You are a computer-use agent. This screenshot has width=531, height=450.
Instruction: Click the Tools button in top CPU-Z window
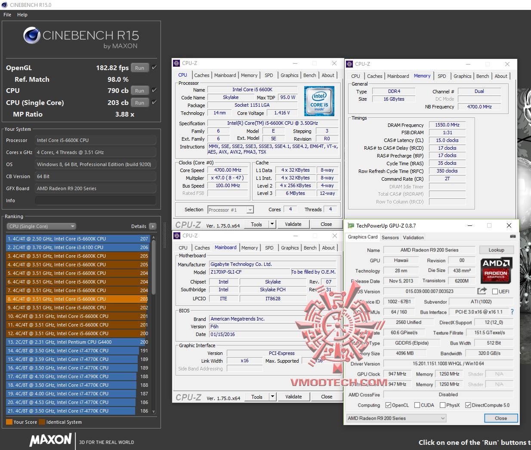click(x=257, y=224)
